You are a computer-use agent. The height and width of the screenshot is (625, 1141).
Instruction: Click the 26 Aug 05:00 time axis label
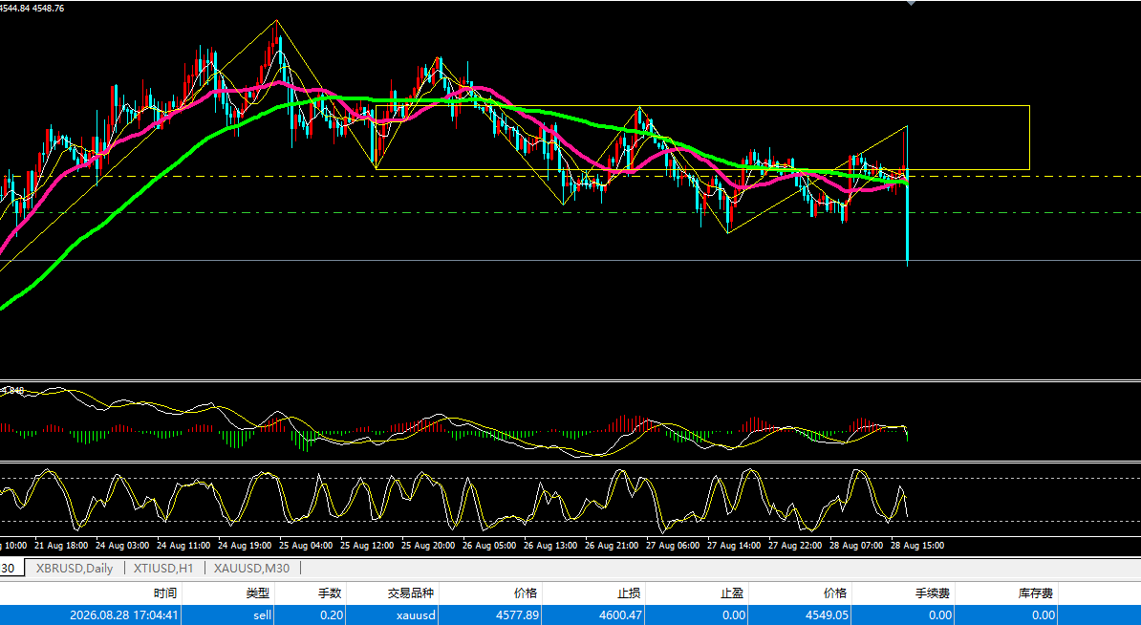[489, 545]
